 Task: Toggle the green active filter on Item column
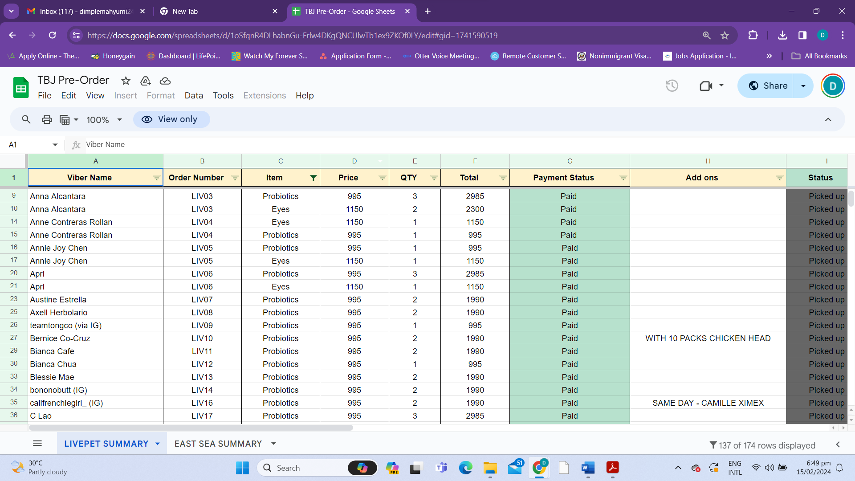pos(313,178)
